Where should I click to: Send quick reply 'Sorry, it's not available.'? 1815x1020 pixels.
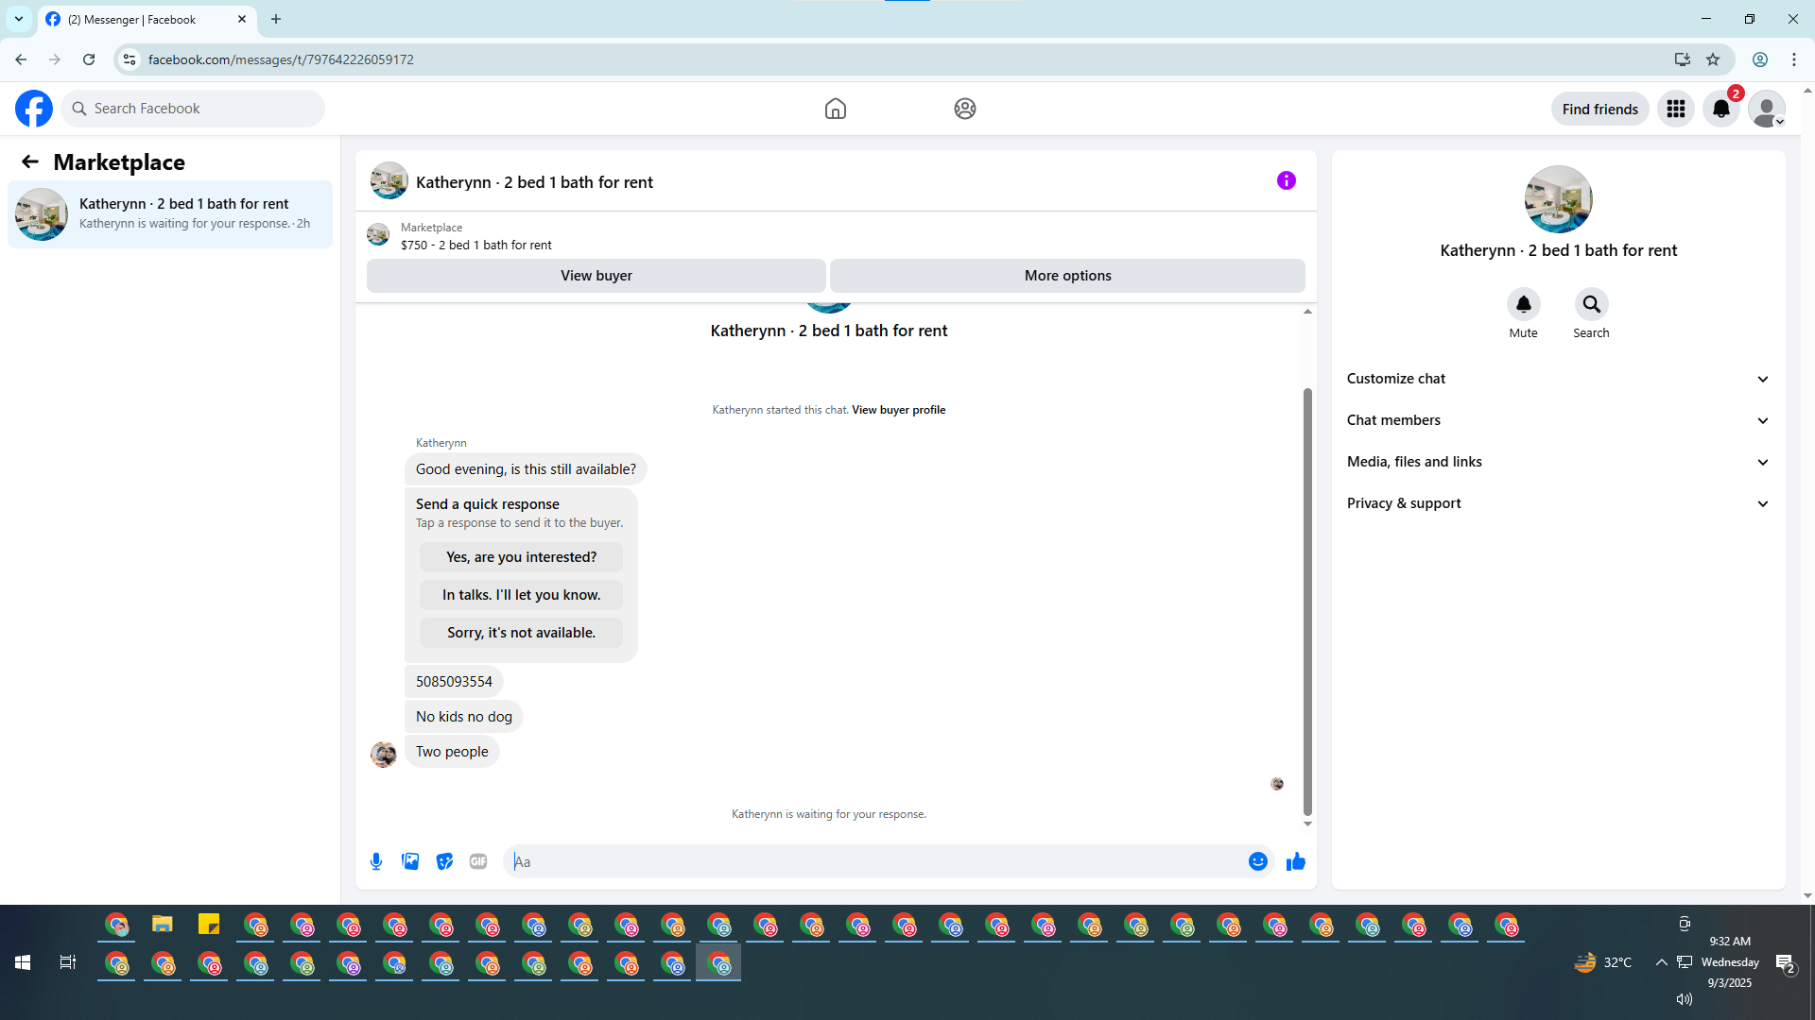point(522,633)
